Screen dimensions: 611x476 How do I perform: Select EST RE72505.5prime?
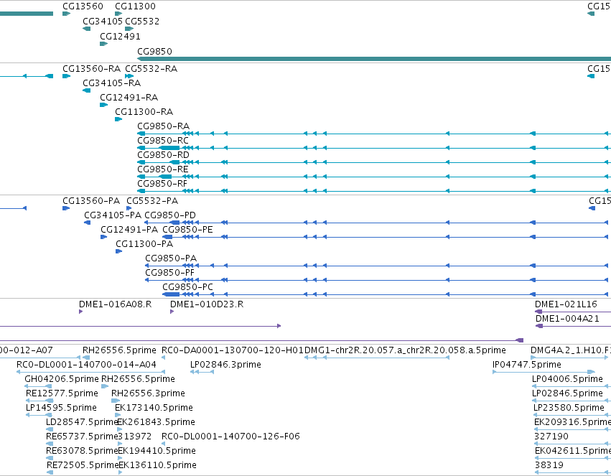[83, 466]
